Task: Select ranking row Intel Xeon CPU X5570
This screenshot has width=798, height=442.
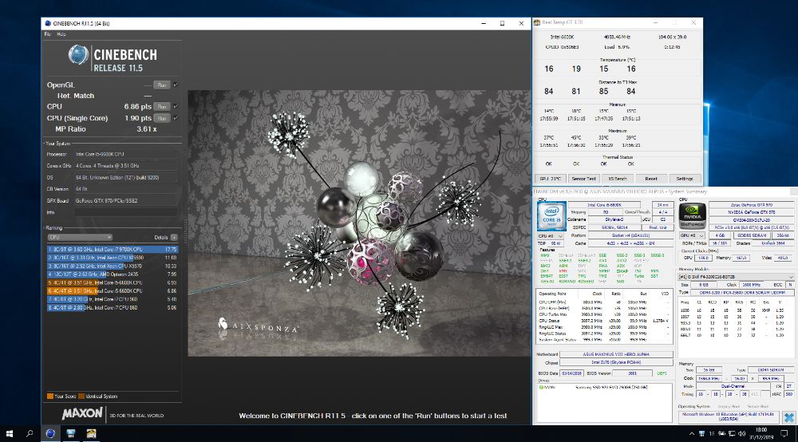Action: pyautogui.click(x=113, y=266)
